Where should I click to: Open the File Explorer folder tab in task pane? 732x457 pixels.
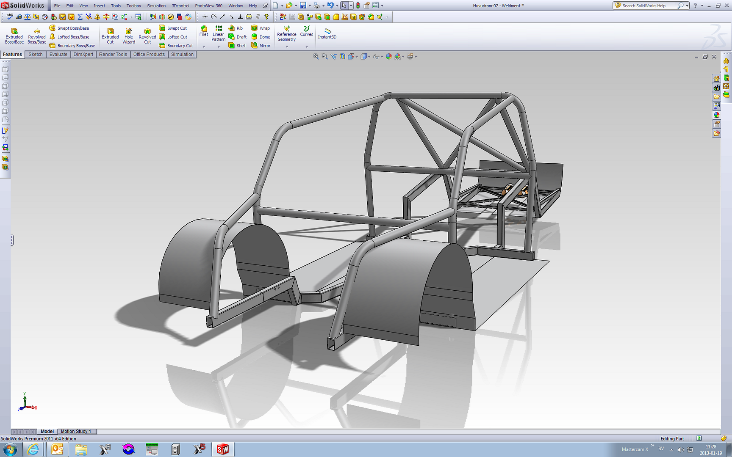[x=716, y=96]
